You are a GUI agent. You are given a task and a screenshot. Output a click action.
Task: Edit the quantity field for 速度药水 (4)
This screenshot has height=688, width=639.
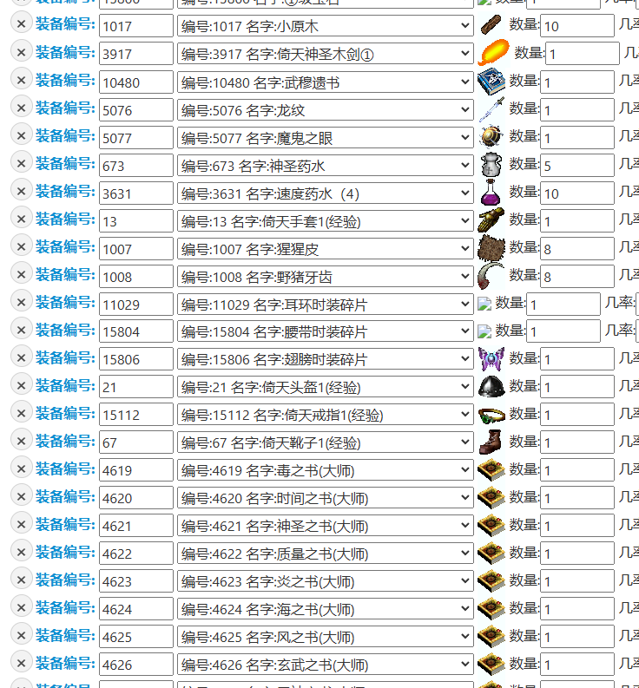coord(577,193)
